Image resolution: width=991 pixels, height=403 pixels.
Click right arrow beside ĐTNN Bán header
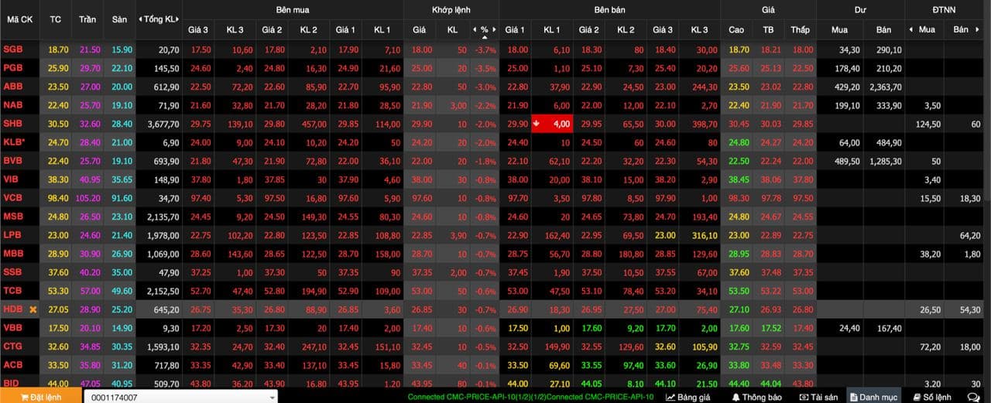coord(979,29)
